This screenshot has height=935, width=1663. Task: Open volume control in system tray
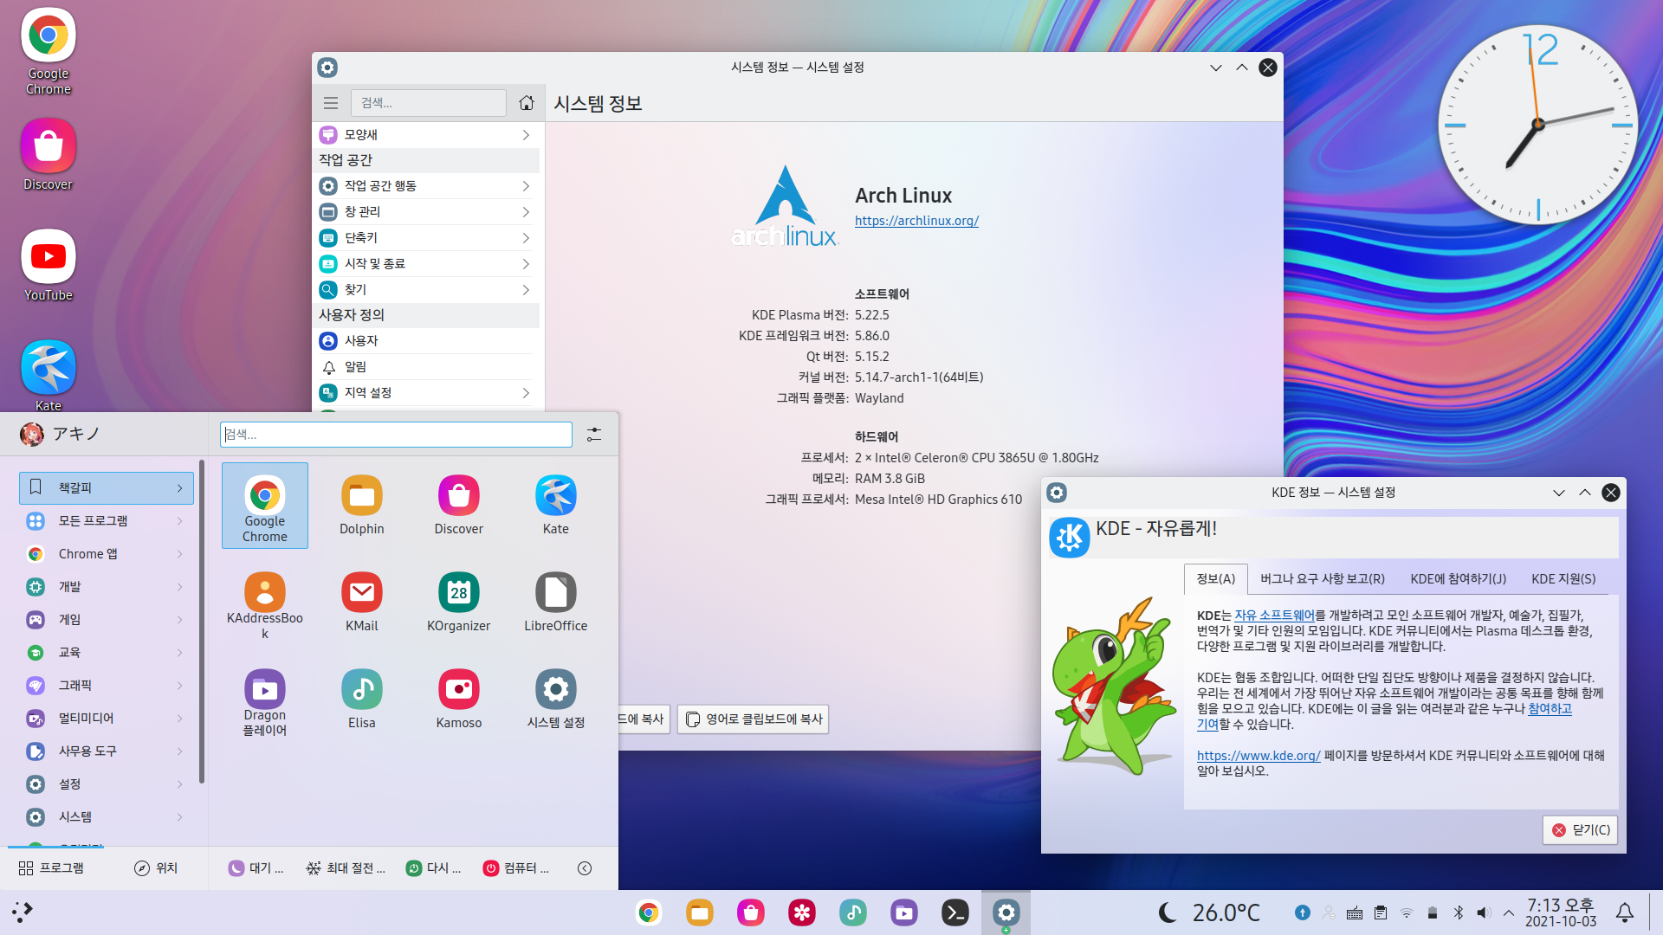[1484, 912]
